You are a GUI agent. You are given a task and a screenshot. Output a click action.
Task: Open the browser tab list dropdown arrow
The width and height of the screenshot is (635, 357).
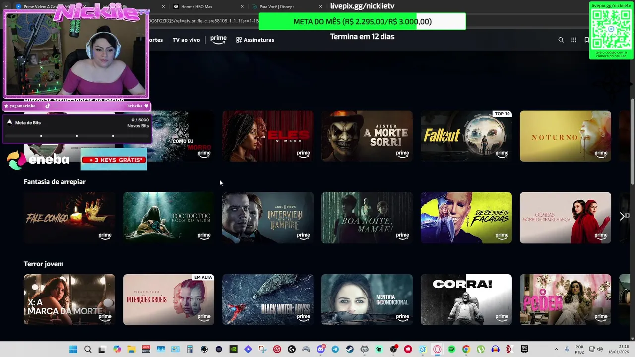point(6,6)
